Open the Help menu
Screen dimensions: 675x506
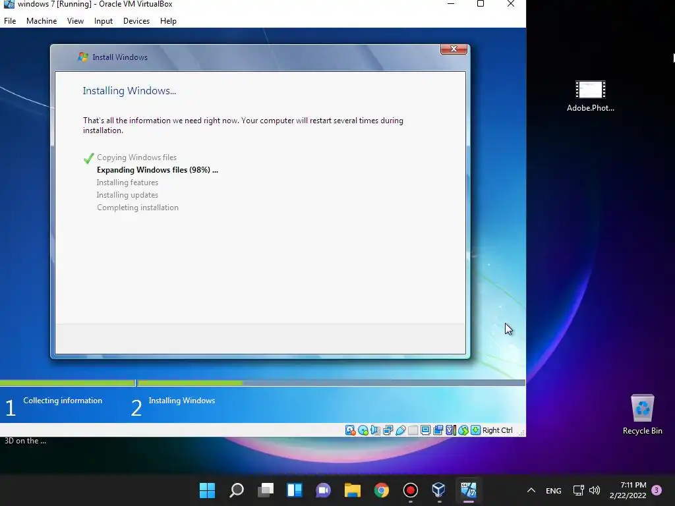(168, 20)
